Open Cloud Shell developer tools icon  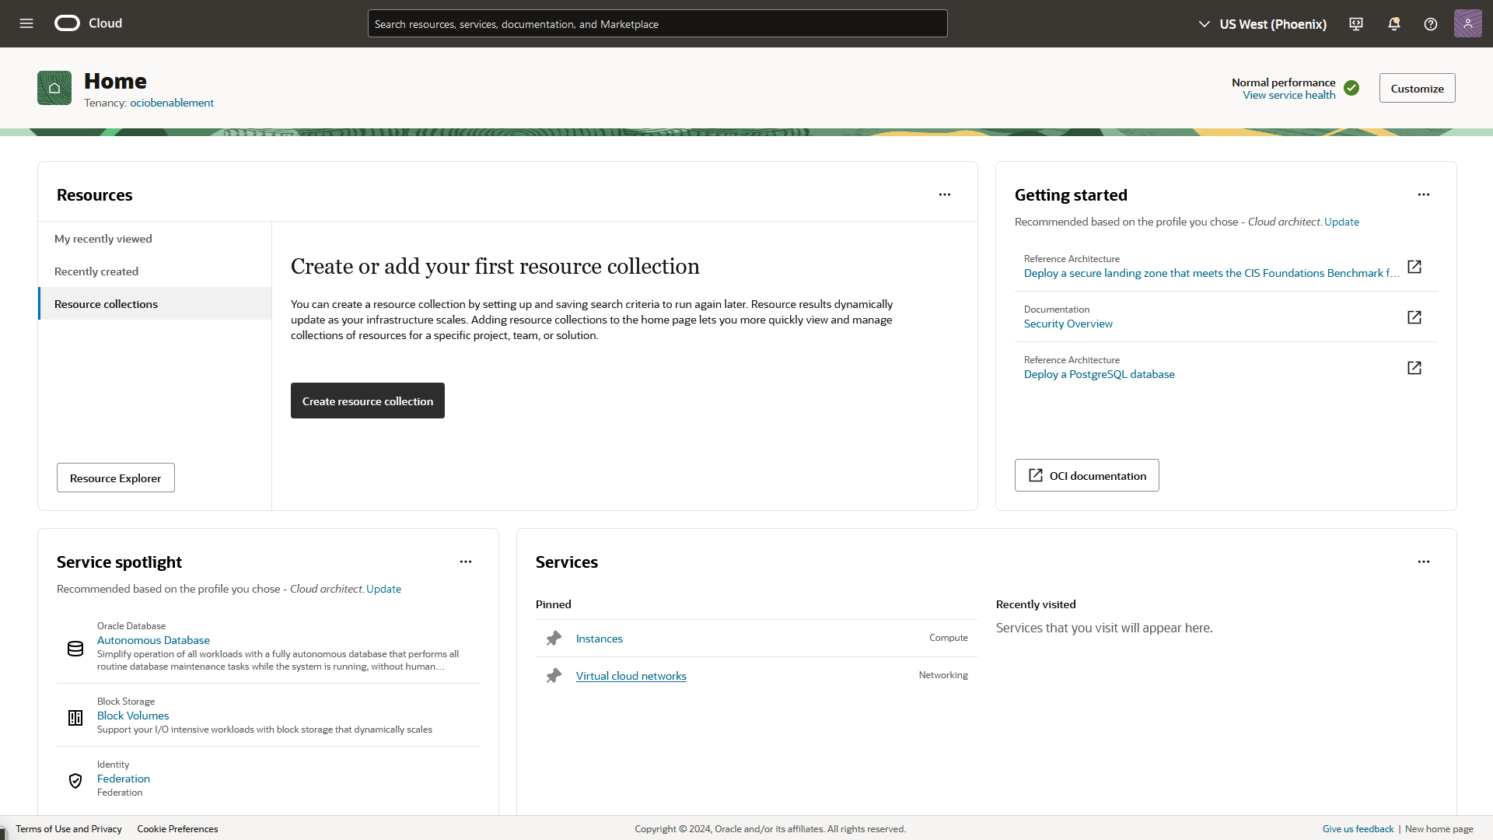point(1356,24)
